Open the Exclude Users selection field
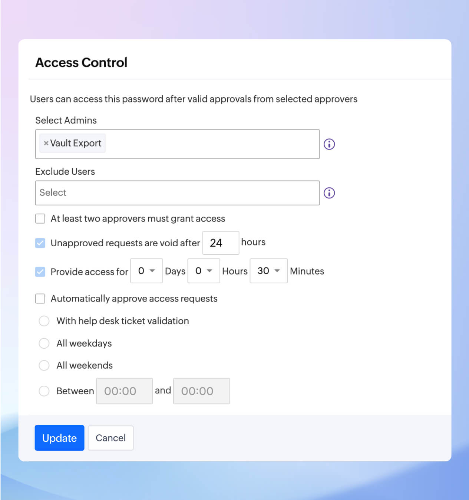Screen dimensions: 469x500 click(177, 193)
